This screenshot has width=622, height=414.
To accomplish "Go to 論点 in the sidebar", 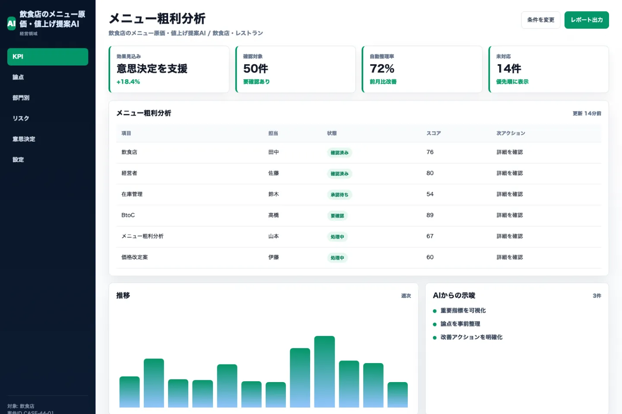I will [48, 77].
